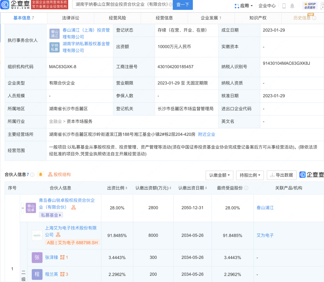The image size is (324, 282).
Task: Click the 应用 grid icon
Action: point(237,6)
